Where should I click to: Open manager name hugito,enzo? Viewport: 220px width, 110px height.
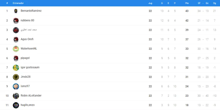[27, 105]
